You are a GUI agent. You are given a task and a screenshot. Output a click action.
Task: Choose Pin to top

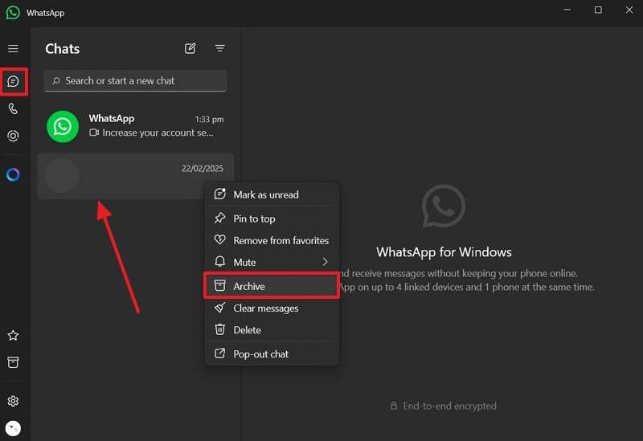pos(254,218)
